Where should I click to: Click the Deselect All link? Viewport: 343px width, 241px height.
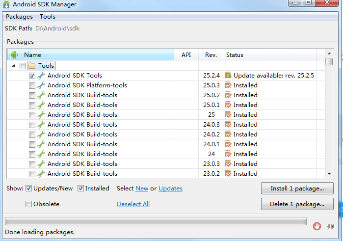point(133,204)
